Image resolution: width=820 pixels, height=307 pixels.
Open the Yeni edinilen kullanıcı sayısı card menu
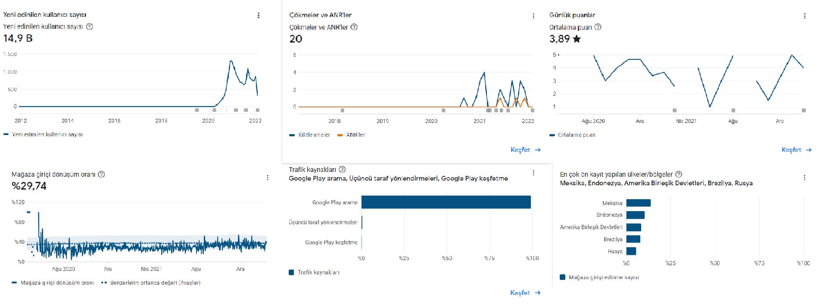coord(258,15)
